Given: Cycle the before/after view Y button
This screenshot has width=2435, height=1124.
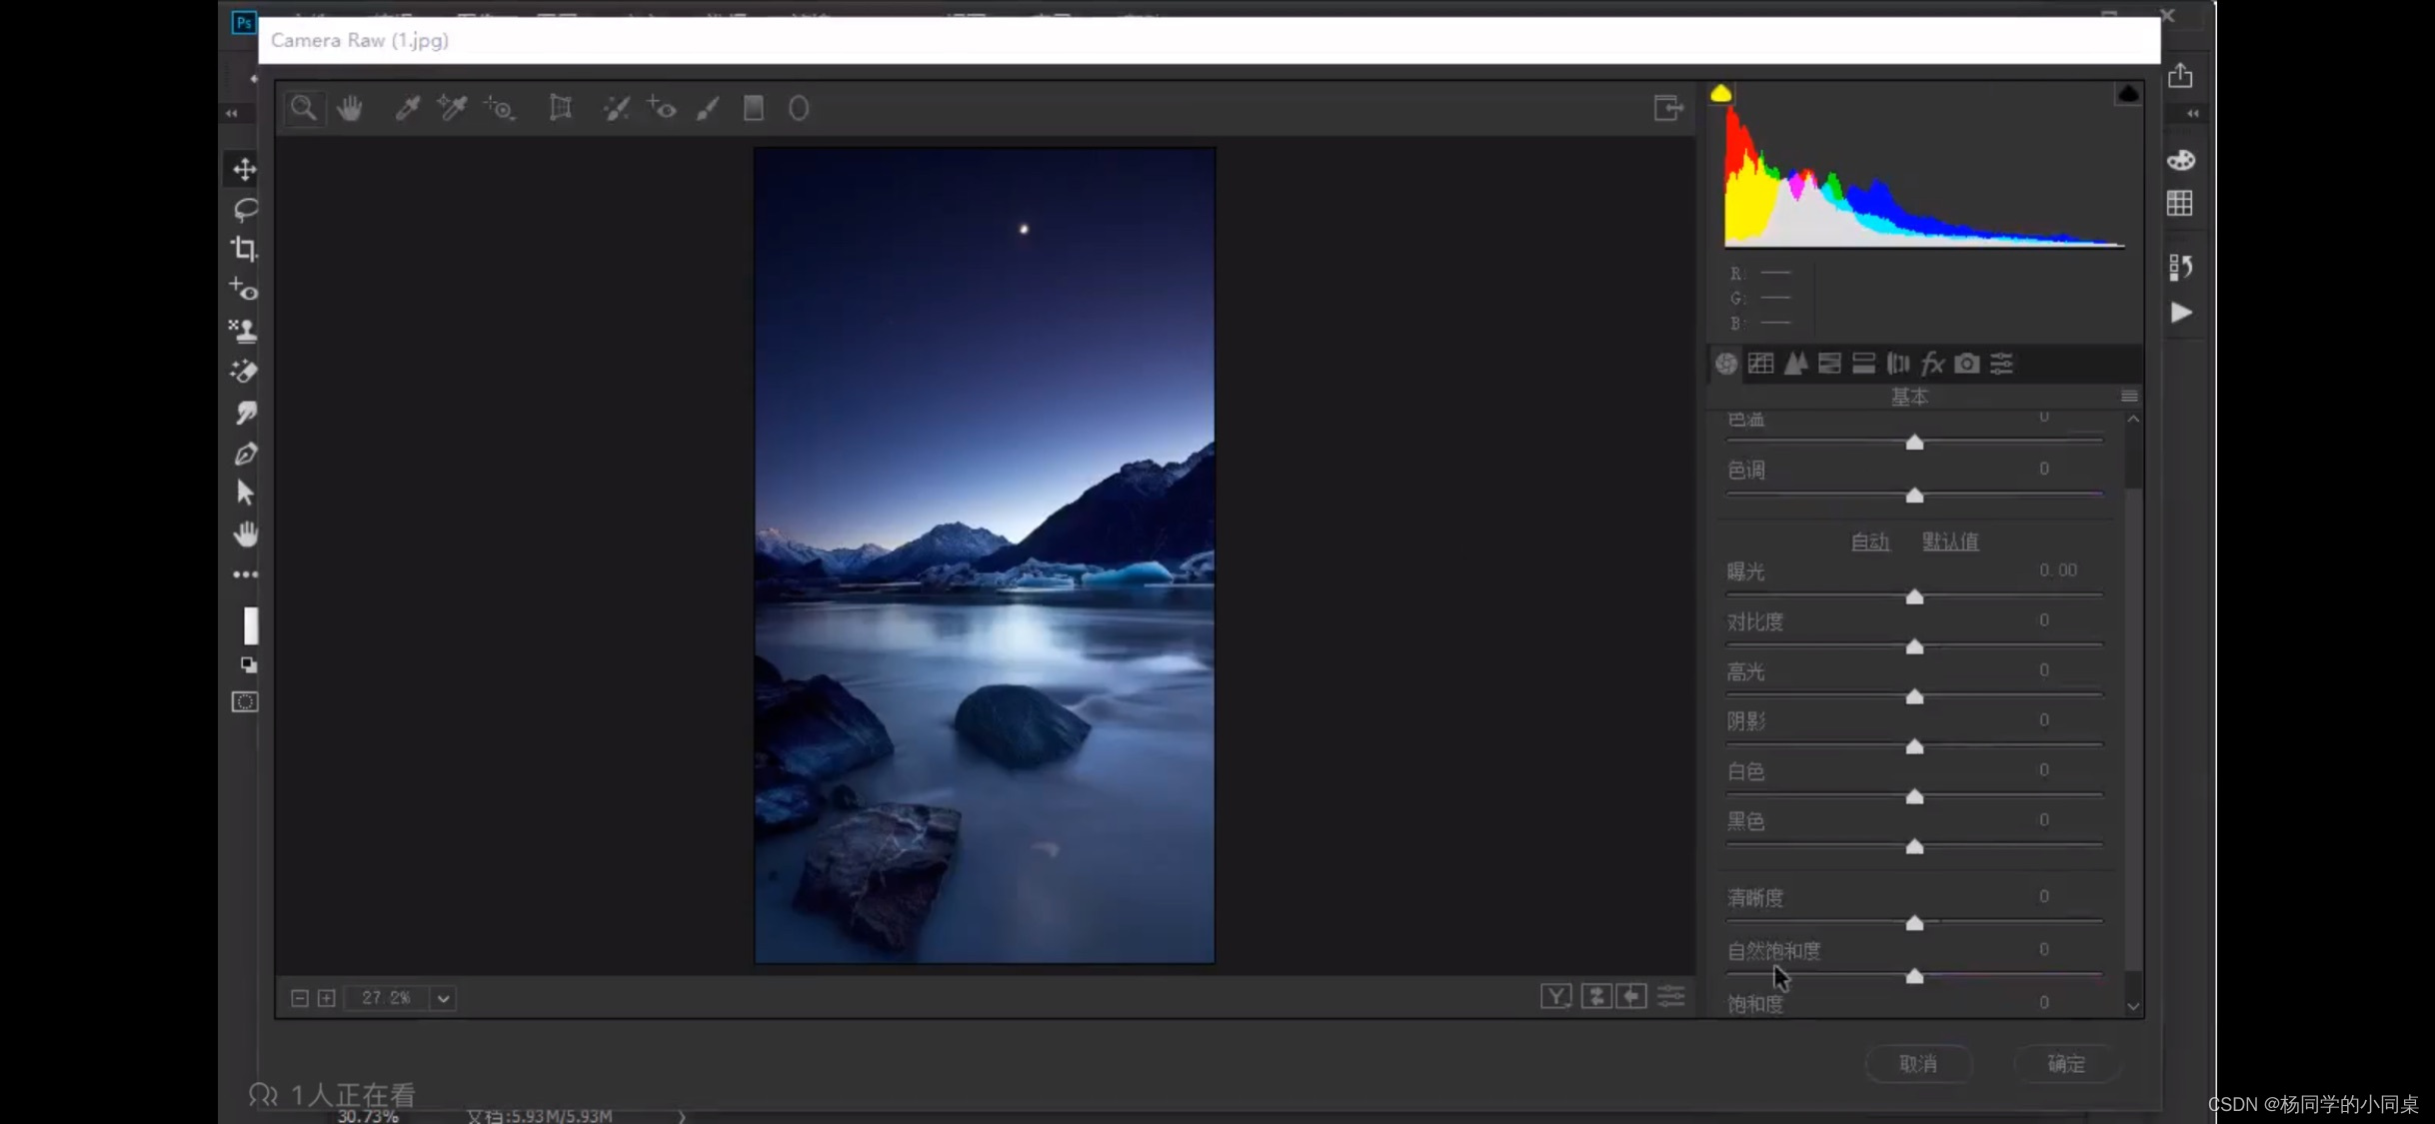Looking at the screenshot, I should click(1555, 996).
